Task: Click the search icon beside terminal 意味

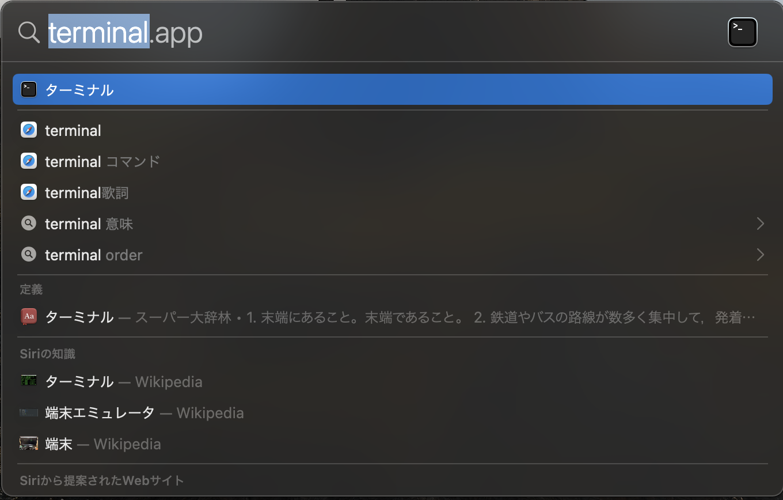Action: 29,224
